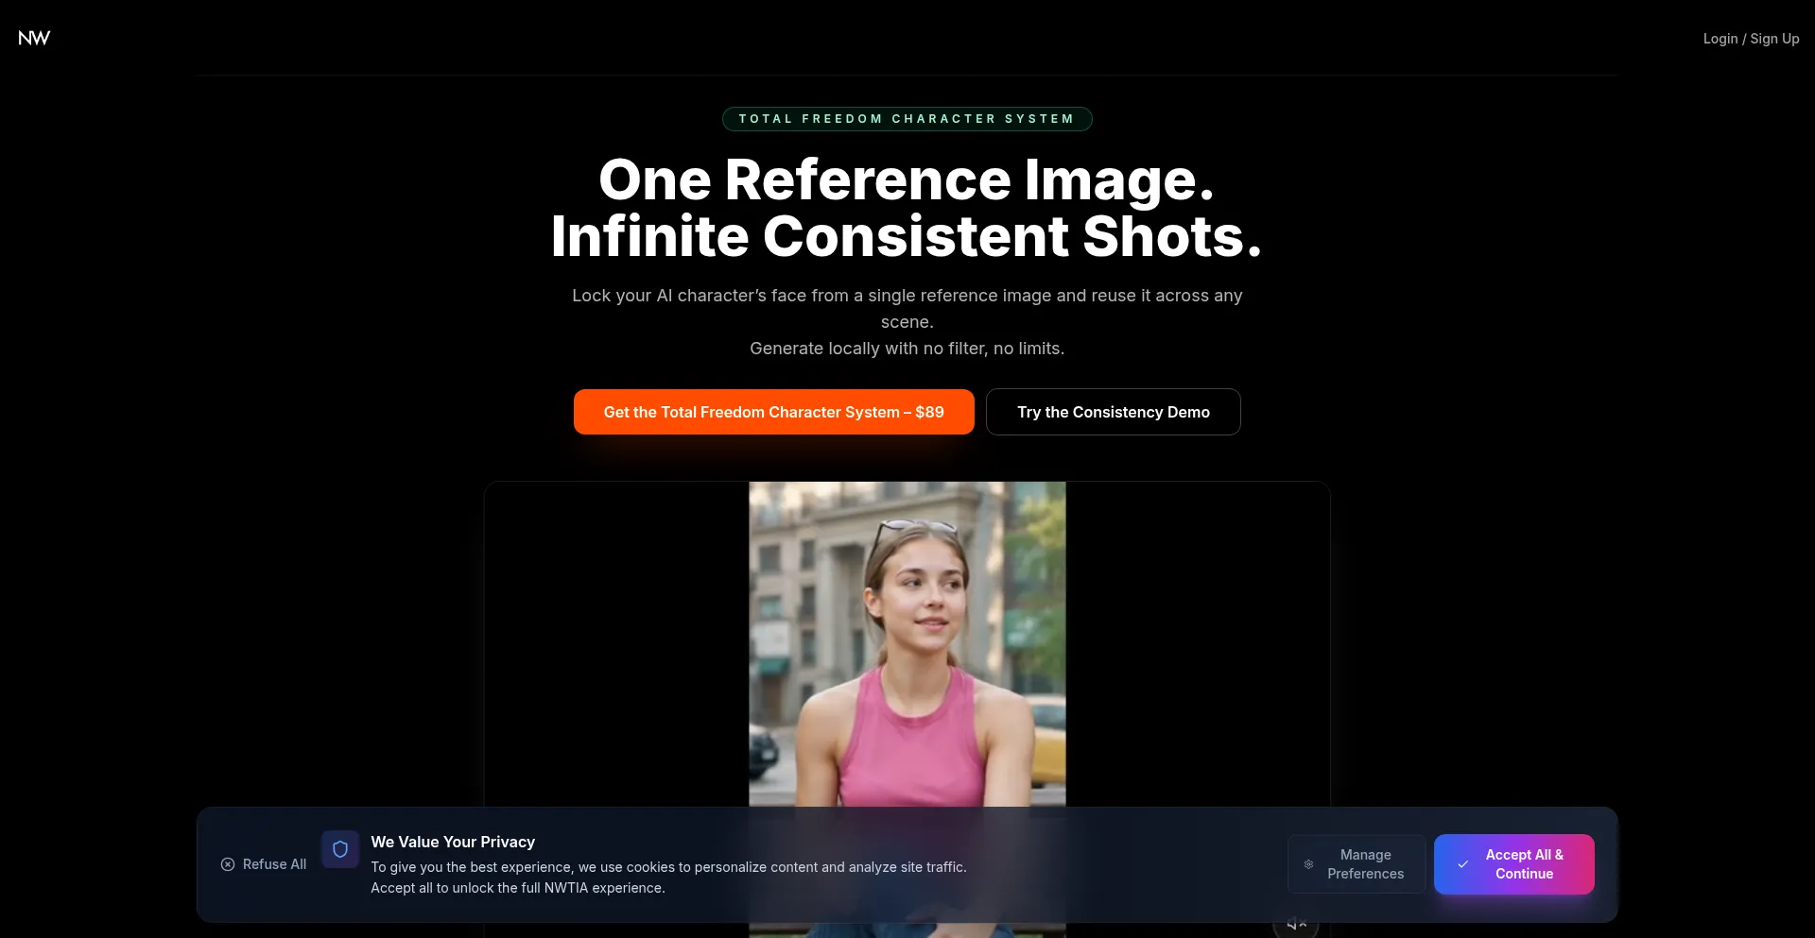Click the gear icon in Manage Preferences

[x=1308, y=864]
